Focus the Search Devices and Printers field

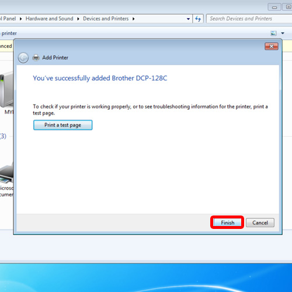click(249, 19)
